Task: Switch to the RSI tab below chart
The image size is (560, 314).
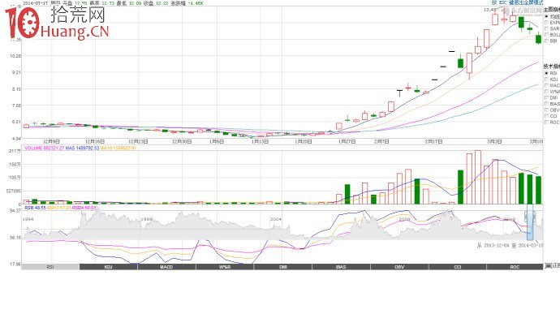Action: click(50, 267)
